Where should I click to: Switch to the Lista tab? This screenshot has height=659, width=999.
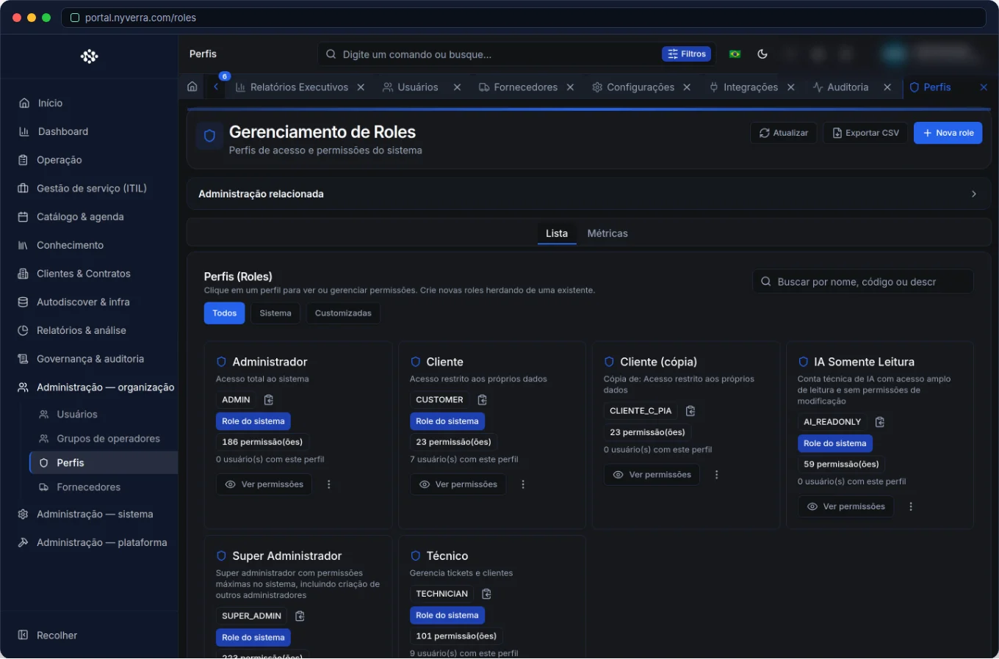pos(557,233)
